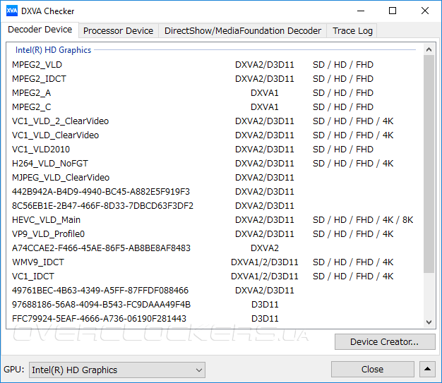Select the Decoder Device tab
The width and height of the screenshot is (442, 383).
click(x=40, y=30)
